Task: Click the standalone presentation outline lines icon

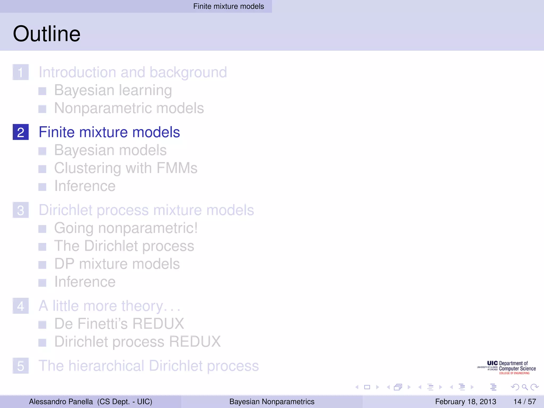Action: pyautogui.click(x=493, y=387)
